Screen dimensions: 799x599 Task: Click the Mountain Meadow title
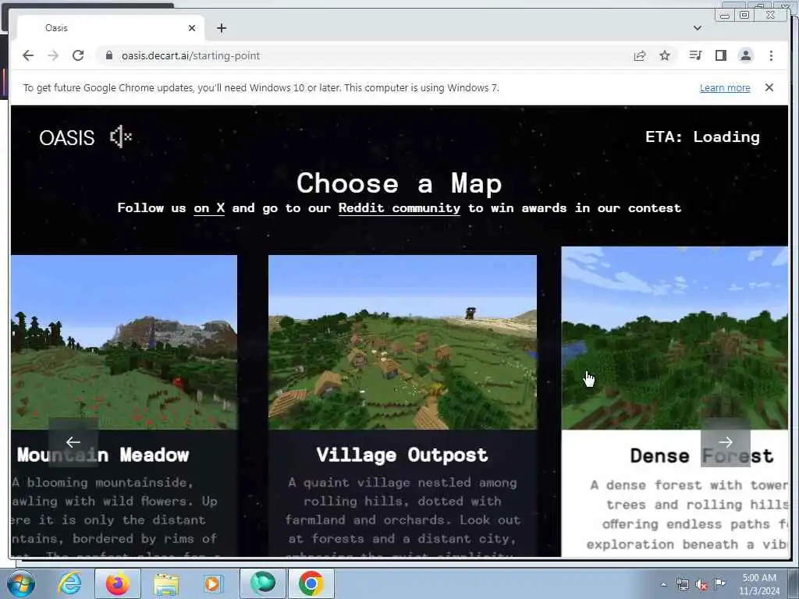coord(103,455)
